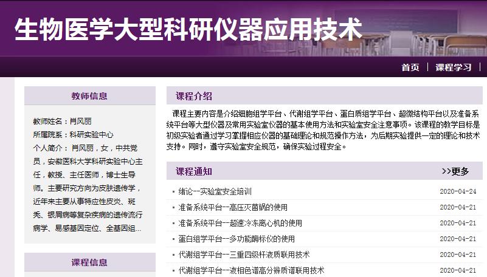Click the course introduction paragraph text
Image resolution: width=487 pixels, height=277 pixels.
point(322,129)
